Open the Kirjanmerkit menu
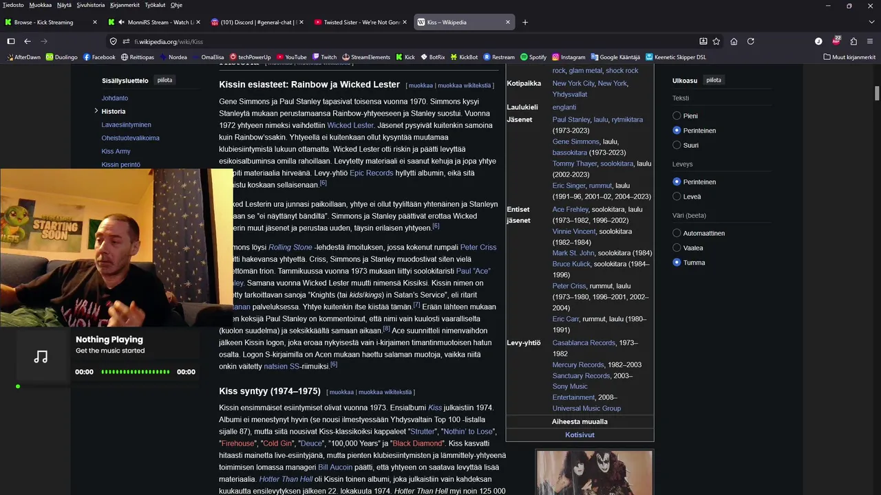 [125, 5]
